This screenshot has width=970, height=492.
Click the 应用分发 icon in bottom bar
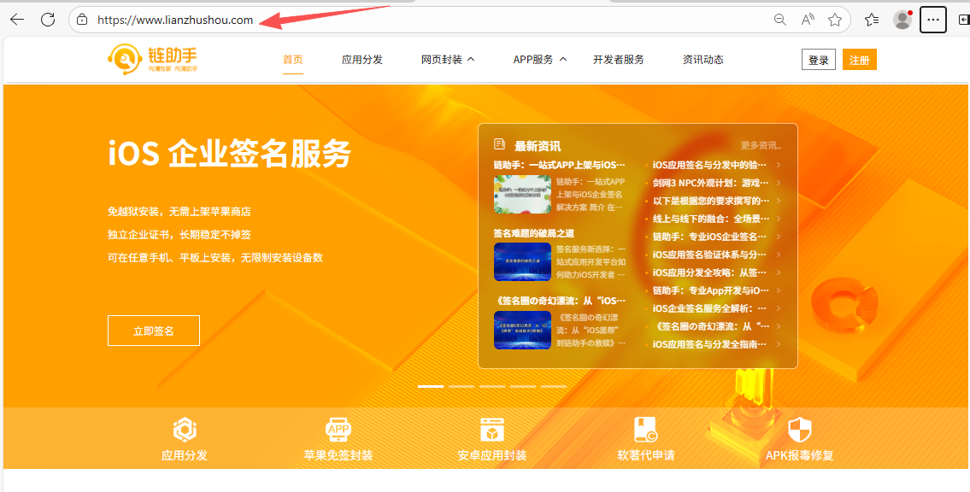click(185, 429)
